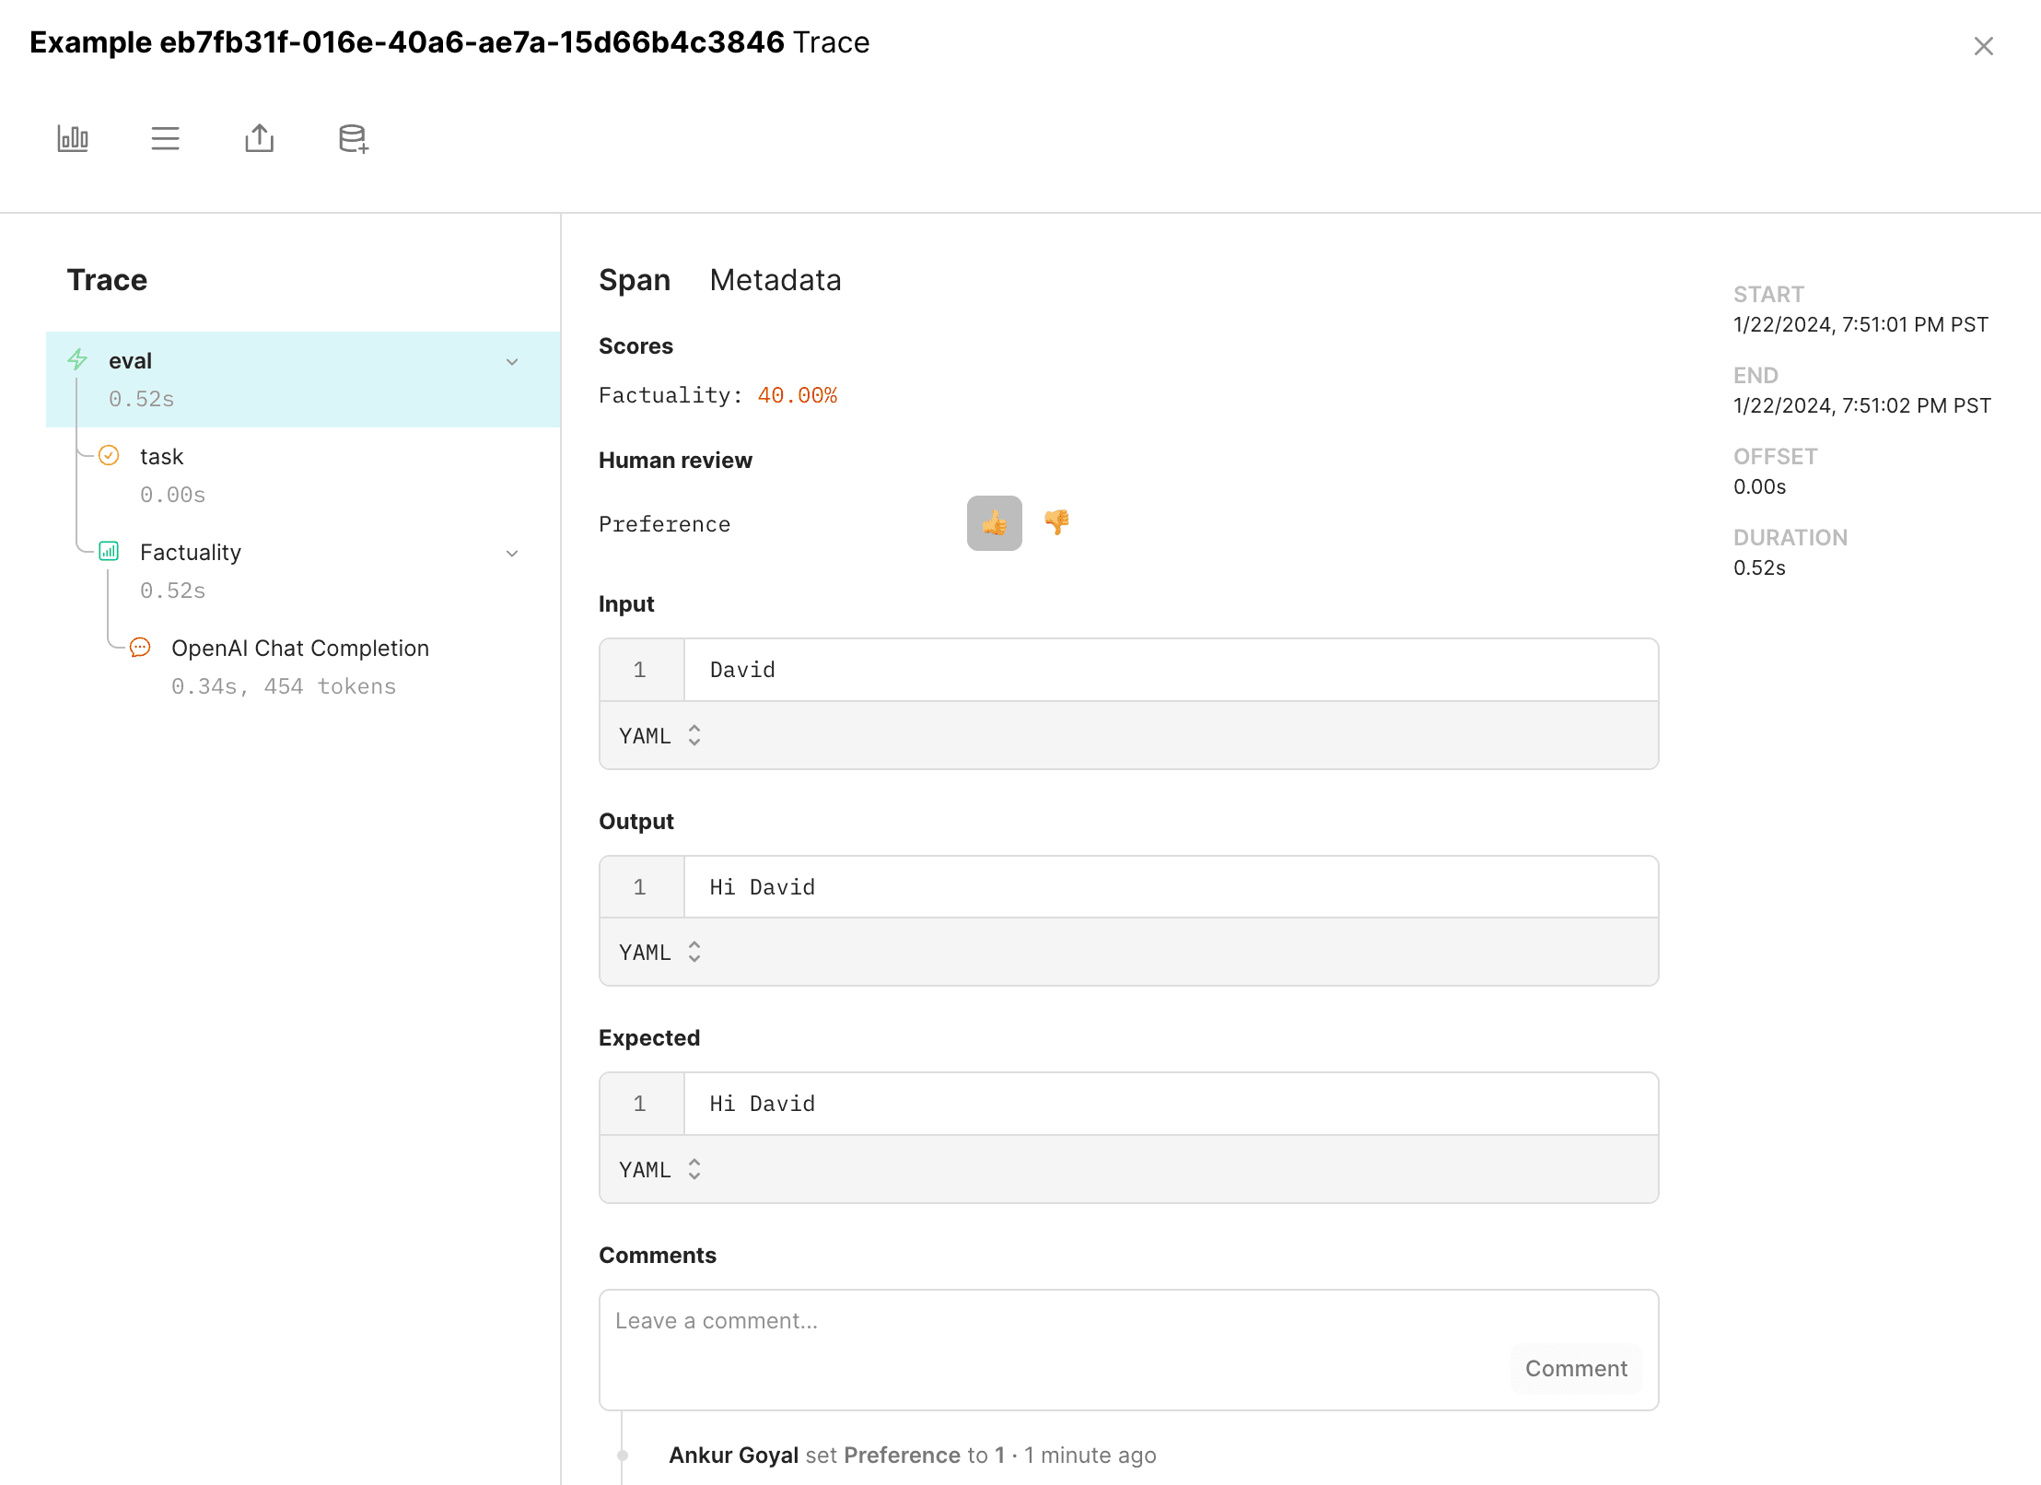Select the export/share icon

pos(259,138)
